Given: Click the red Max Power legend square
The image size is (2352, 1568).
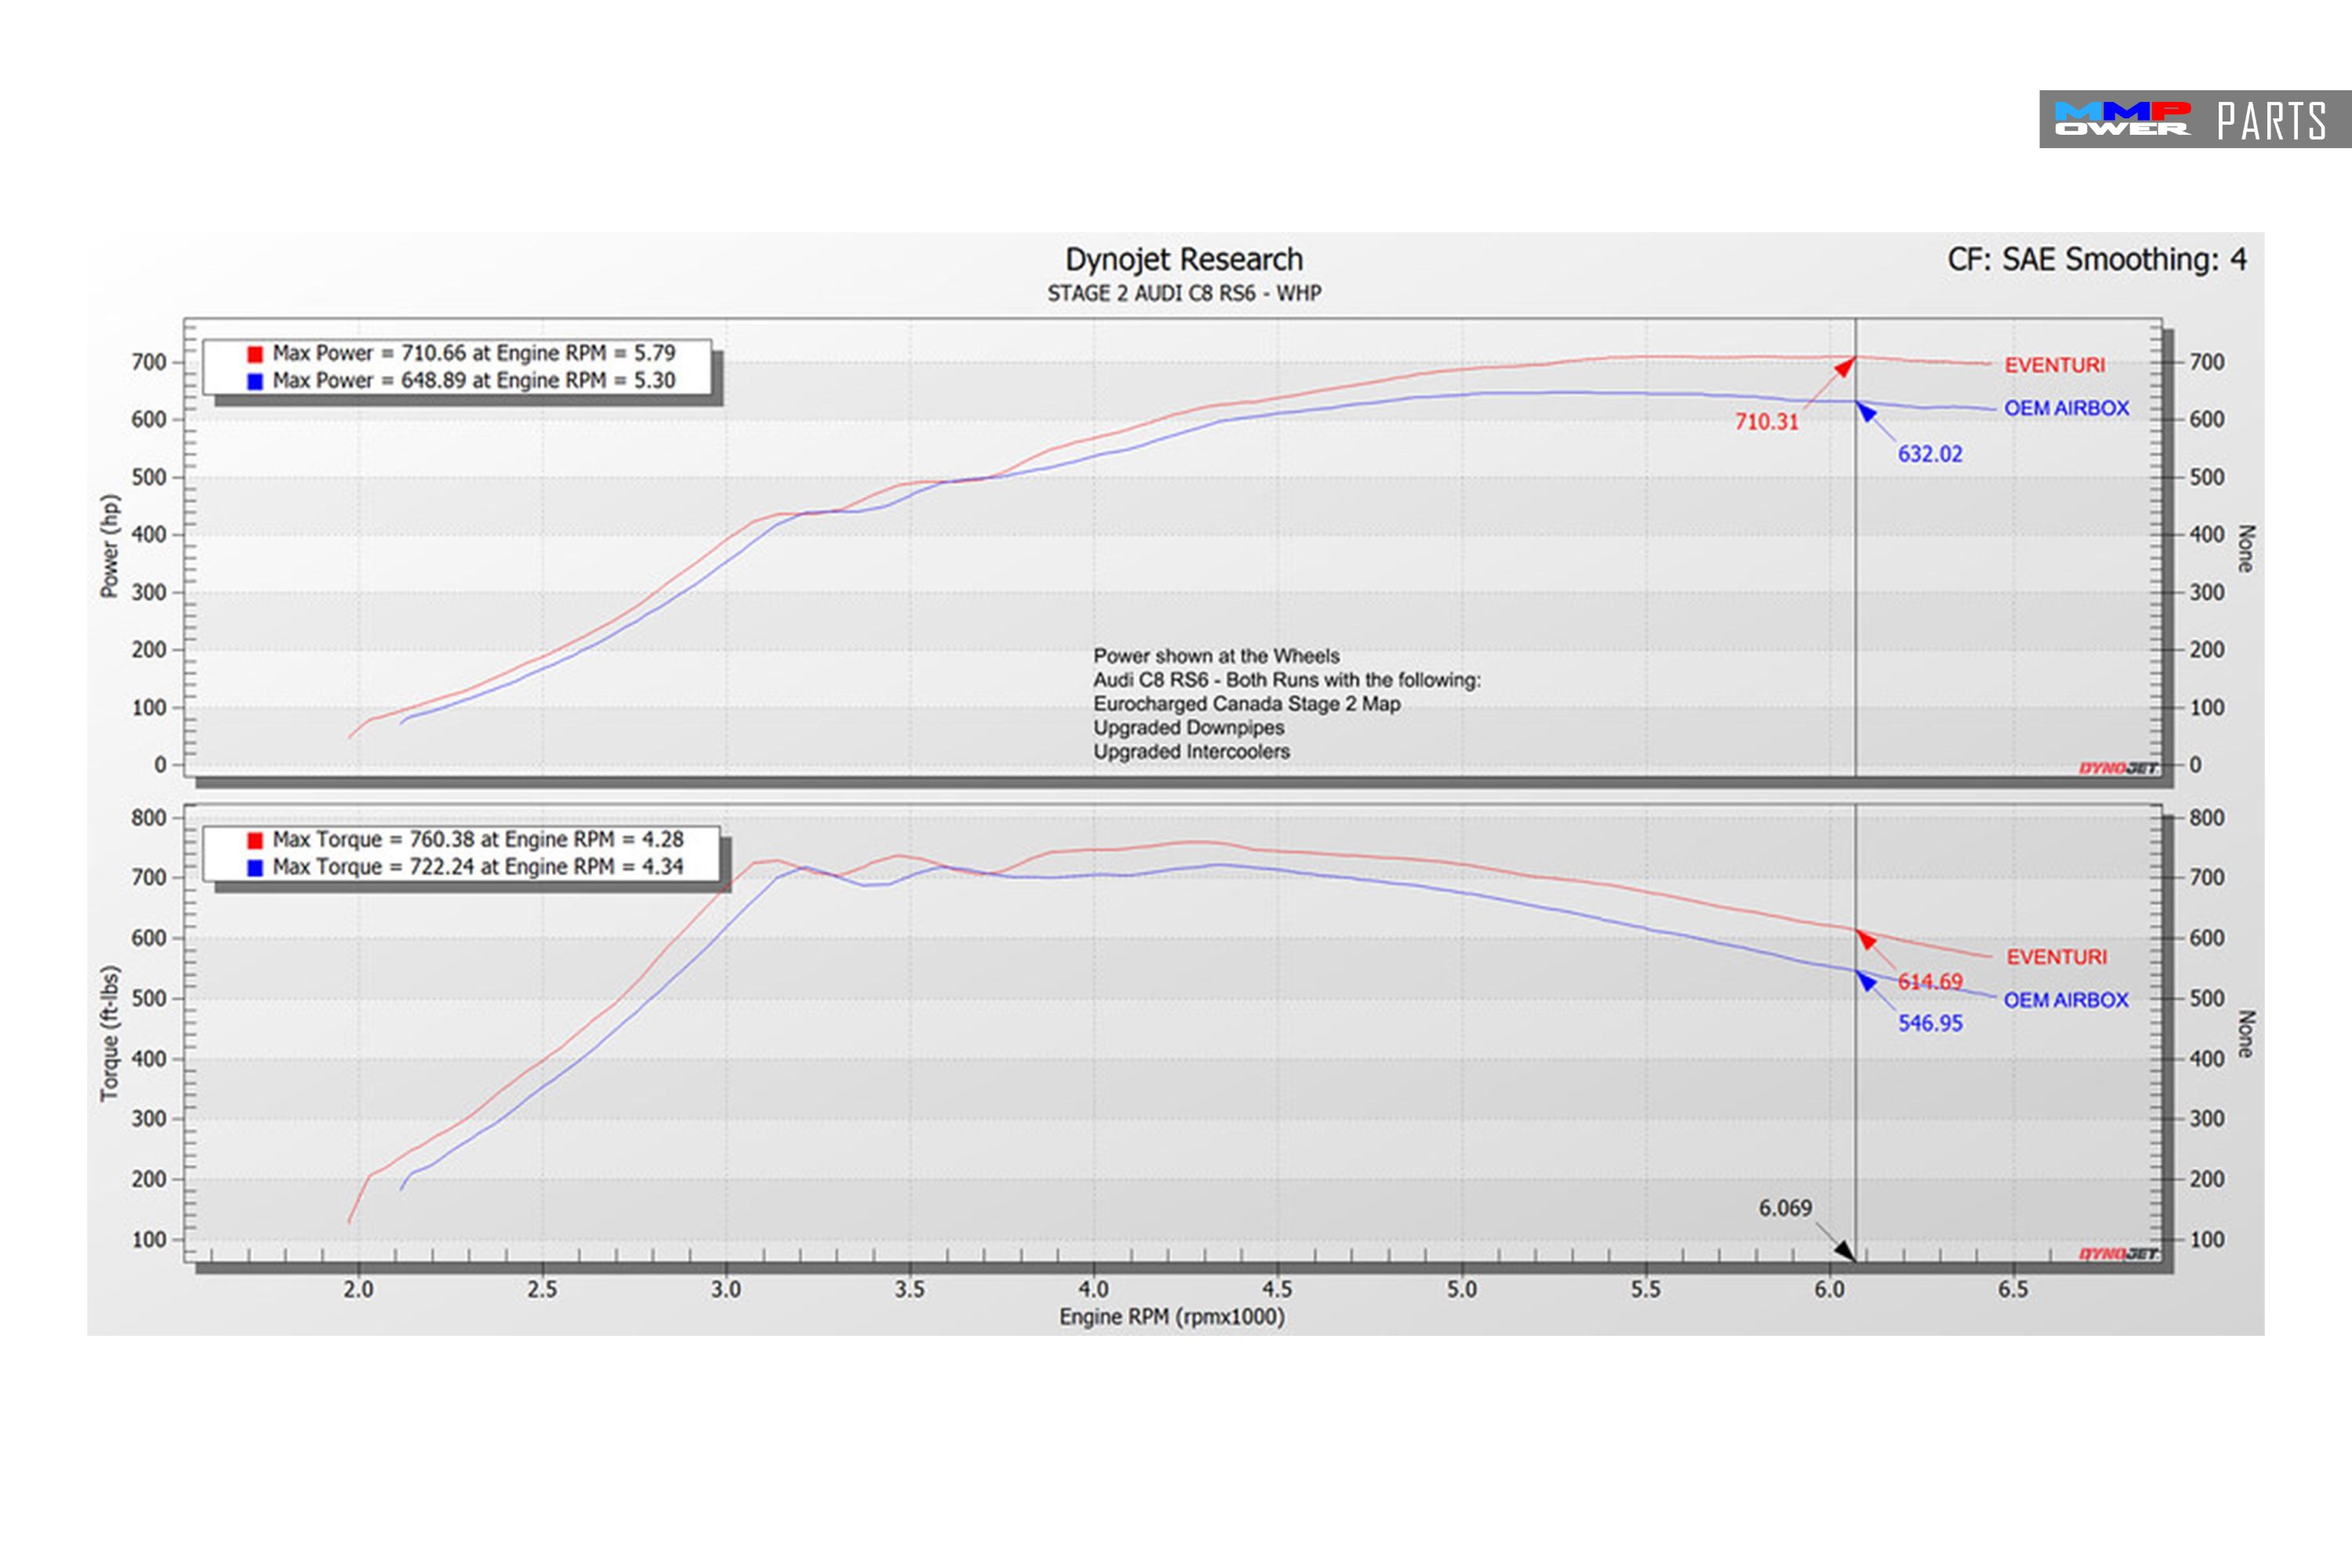Looking at the screenshot, I should tap(255, 354).
